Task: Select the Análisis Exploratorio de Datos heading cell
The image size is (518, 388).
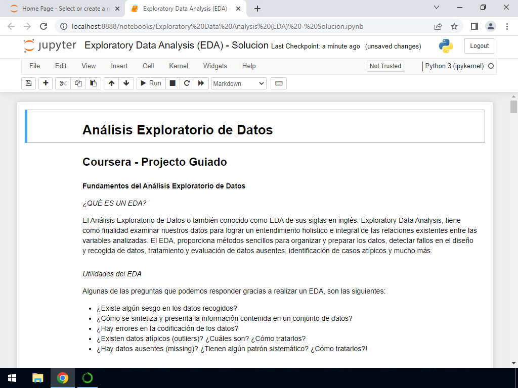Action: 255,126
